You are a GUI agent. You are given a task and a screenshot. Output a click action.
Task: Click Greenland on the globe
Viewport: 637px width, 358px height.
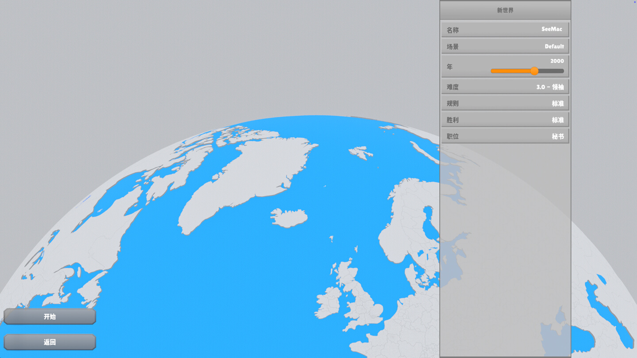pyautogui.click(x=248, y=181)
